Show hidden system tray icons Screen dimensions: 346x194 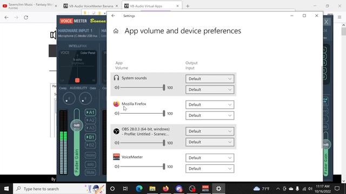click(278, 189)
